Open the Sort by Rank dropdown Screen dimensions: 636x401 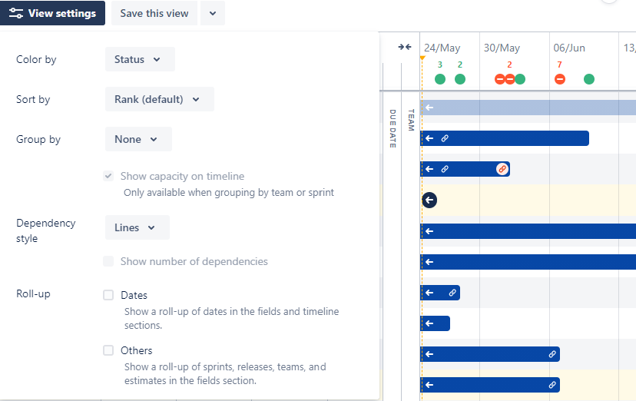click(160, 99)
